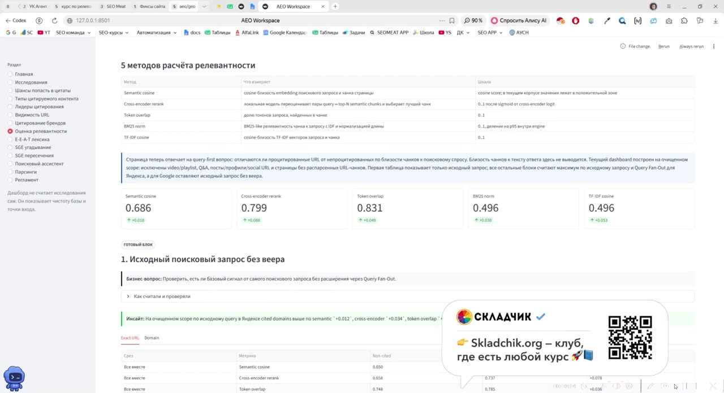Screen dimensions: 724x393
Task: Click the File change info icon
Action: click(623, 46)
